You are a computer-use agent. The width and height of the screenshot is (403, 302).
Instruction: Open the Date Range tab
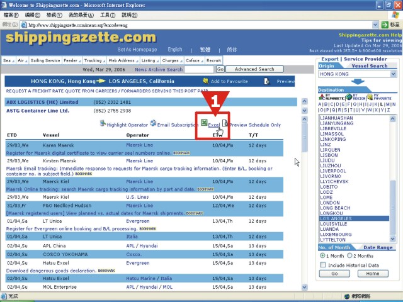378,247
